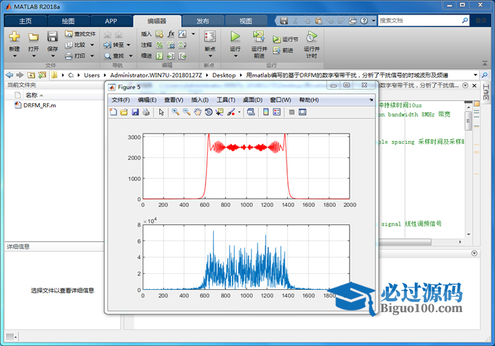Image resolution: width=495 pixels, height=346 pixels.
Task: Click the Run Section (运行节) button
Action: click(x=285, y=39)
